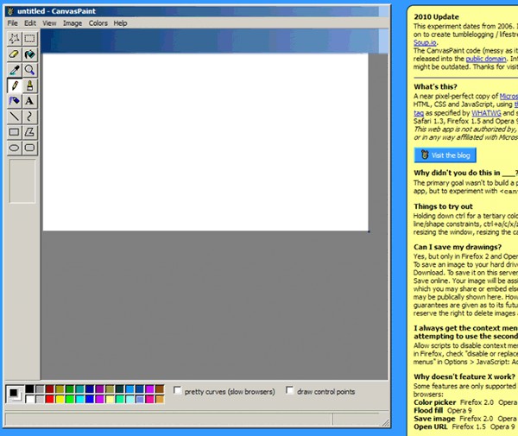Pick the brown swatch in palette
This screenshot has height=436, width=518.
coord(160,389)
